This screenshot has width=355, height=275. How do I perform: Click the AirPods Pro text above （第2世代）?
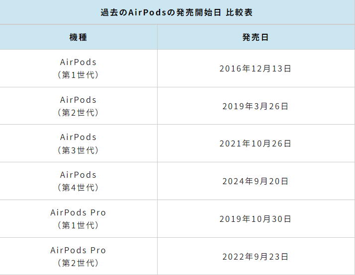tap(79, 250)
